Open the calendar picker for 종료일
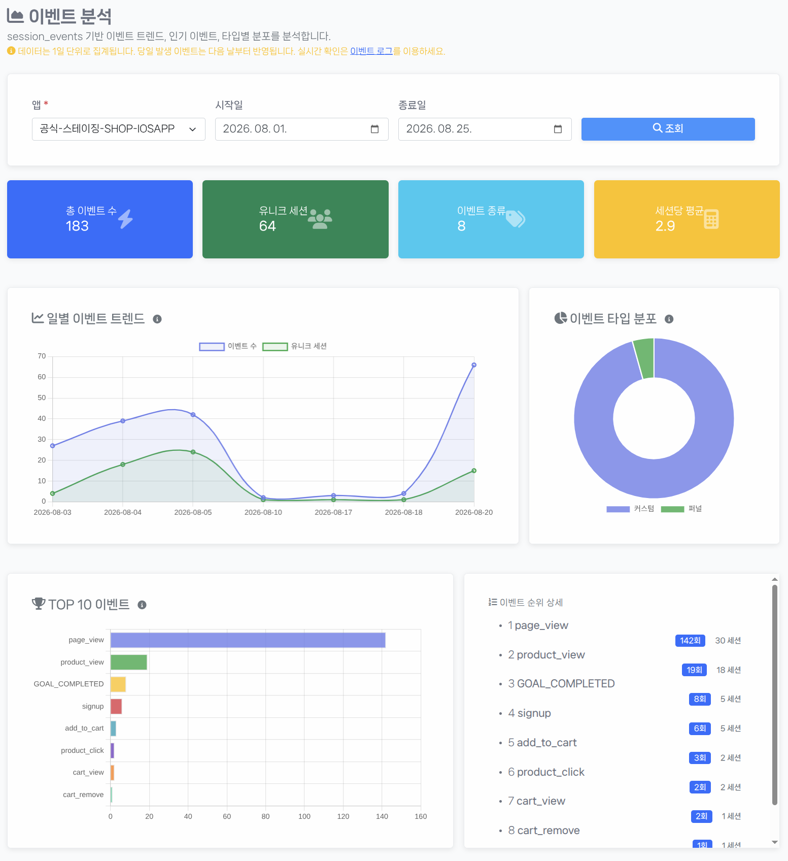Screen dimensions: 788x861 (x=558, y=129)
